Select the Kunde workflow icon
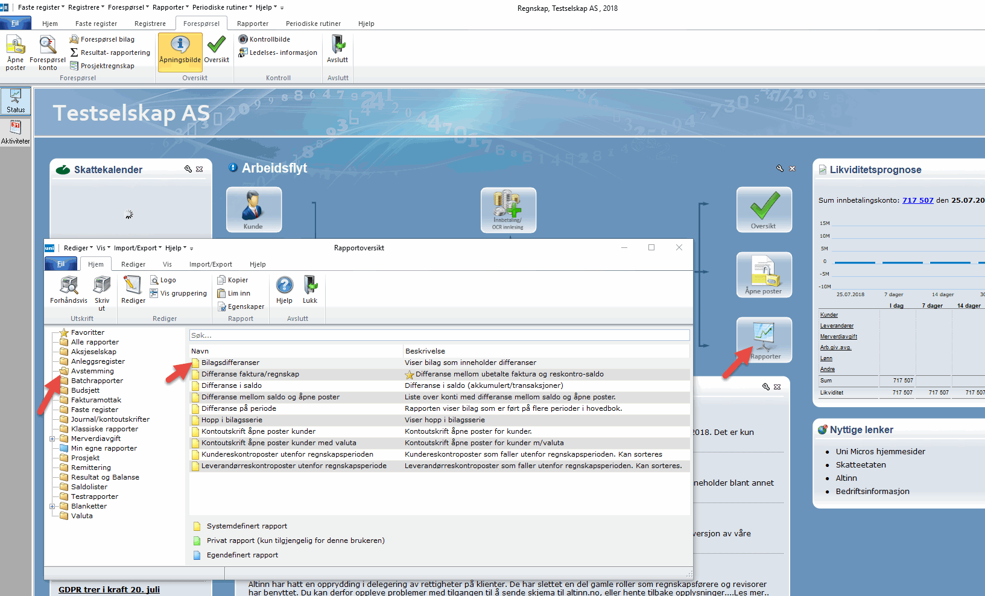 [x=254, y=209]
